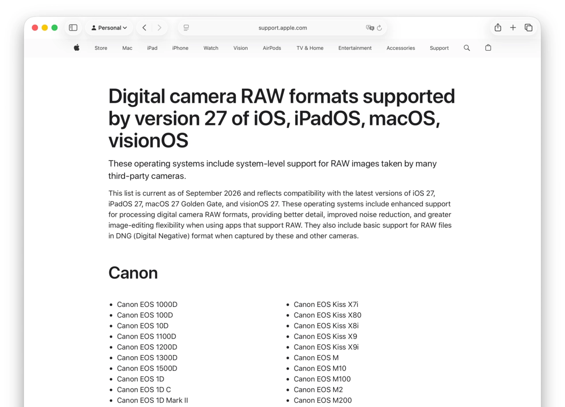This screenshot has width=565, height=407.
Task: Click the translate icon in address bar
Action: pyautogui.click(x=370, y=28)
